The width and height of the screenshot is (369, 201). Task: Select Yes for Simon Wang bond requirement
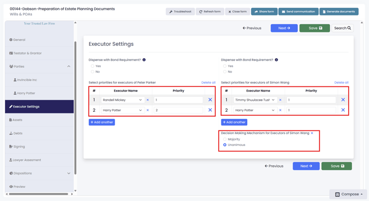pyautogui.click(x=225, y=66)
